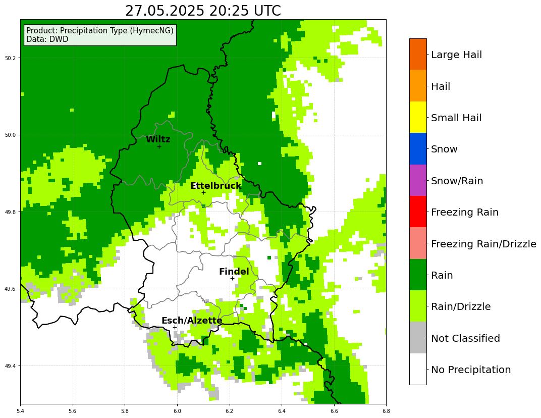This screenshot has width=541, height=418.
Task: Click the 6.0 longitude axis tick label
Action: point(177,411)
